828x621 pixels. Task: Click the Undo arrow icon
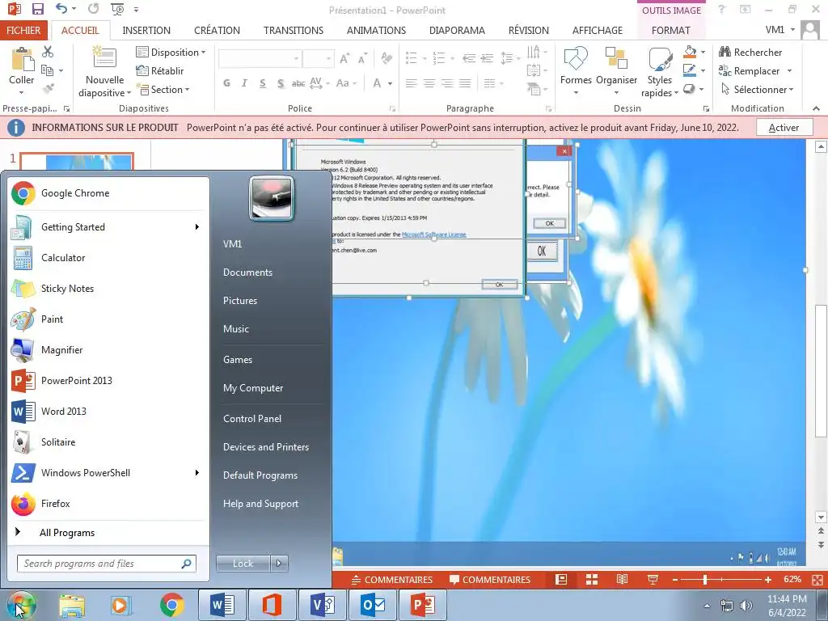61,9
